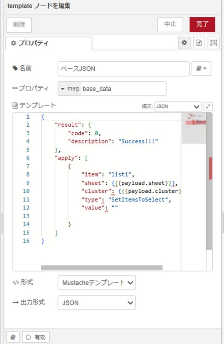This screenshot has height=344, width=224.
Task: Open the 出力形式 JSON dropdown
Action: (x=97, y=303)
